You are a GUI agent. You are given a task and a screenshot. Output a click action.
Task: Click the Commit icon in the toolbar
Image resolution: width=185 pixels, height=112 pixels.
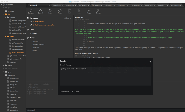[41, 11]
